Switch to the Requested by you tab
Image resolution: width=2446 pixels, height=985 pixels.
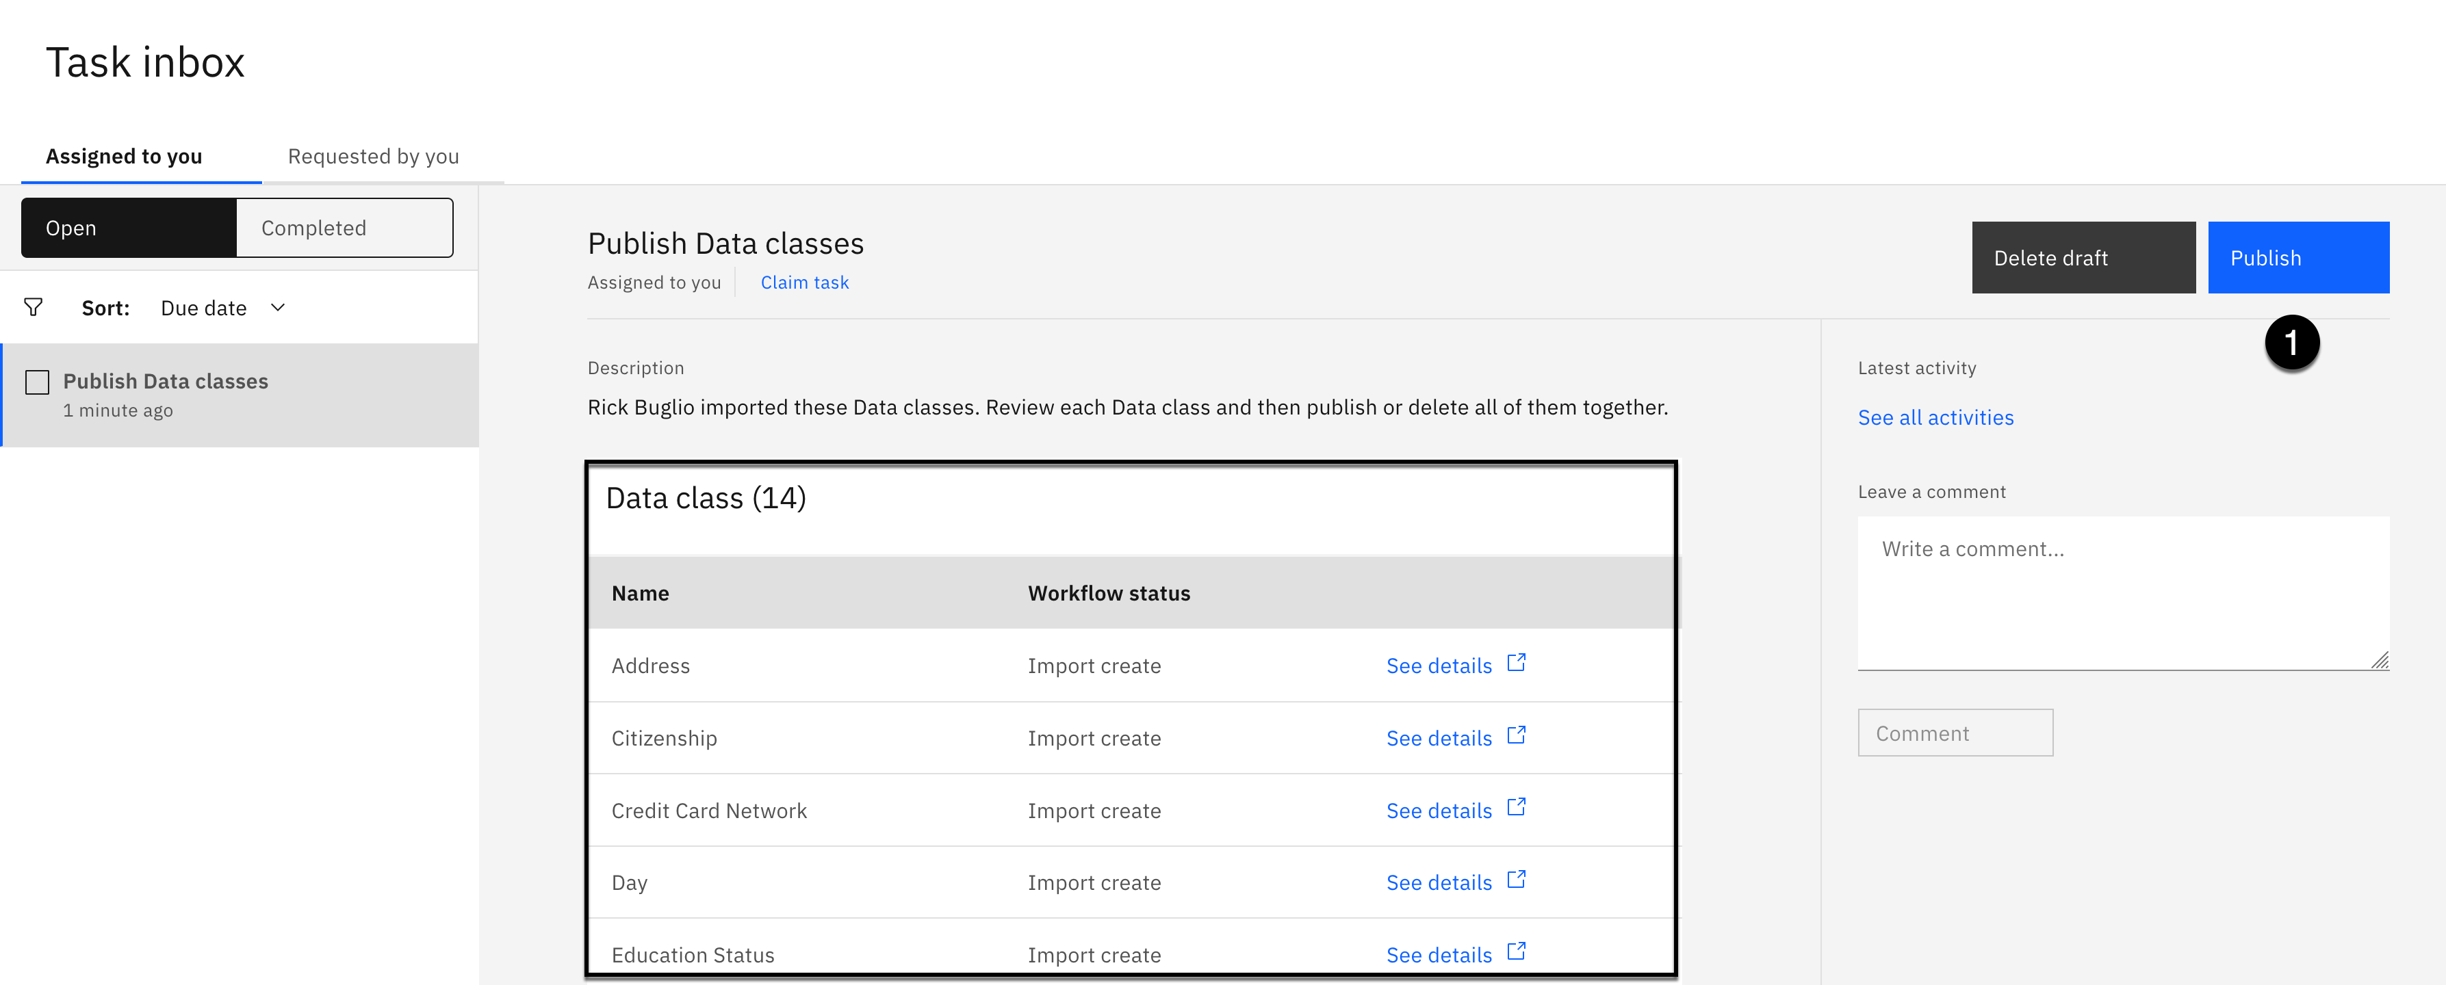373,157
